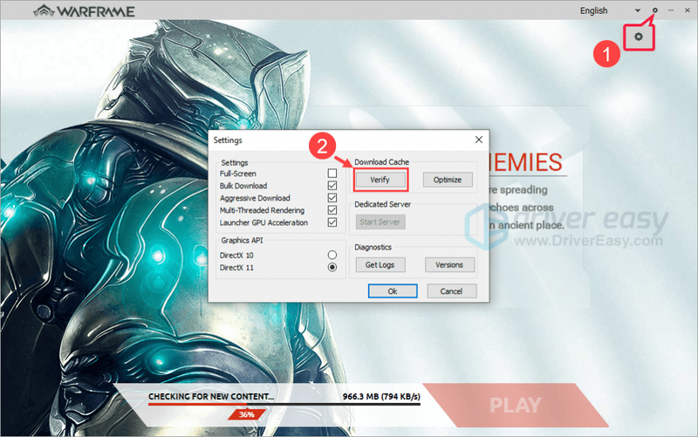Click the Settings dialog title text
Screen dimensions: 698x437
point(228,140)
